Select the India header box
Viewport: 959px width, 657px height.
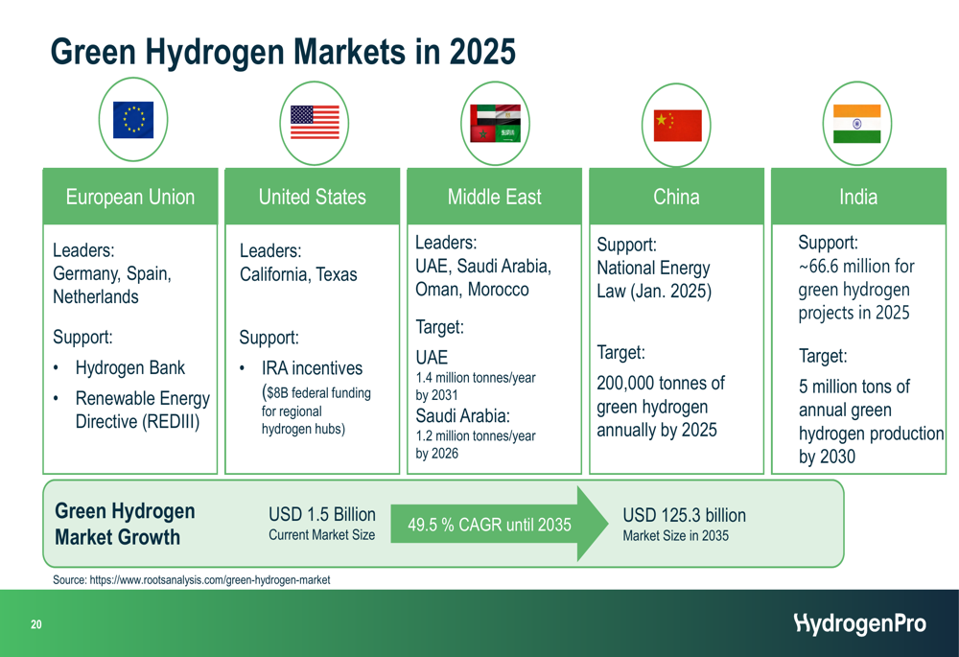point(858,197)
